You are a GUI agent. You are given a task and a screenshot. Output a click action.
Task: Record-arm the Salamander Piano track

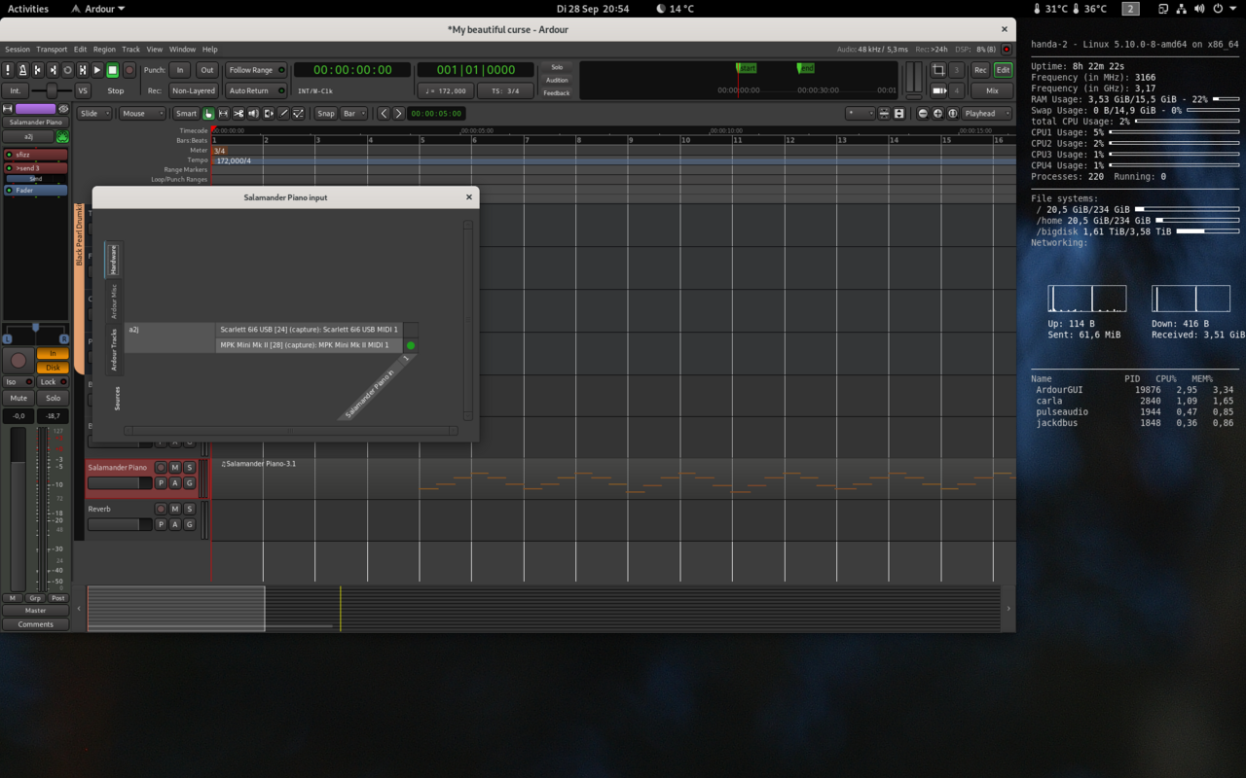point(162,468)
